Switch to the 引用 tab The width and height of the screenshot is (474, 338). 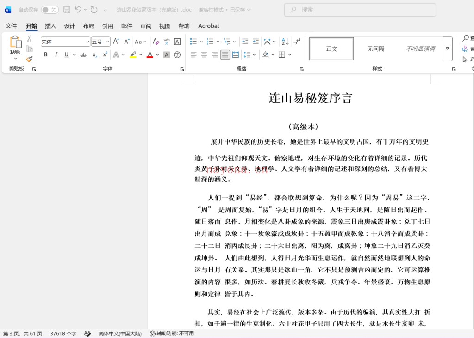pos(107,26)
